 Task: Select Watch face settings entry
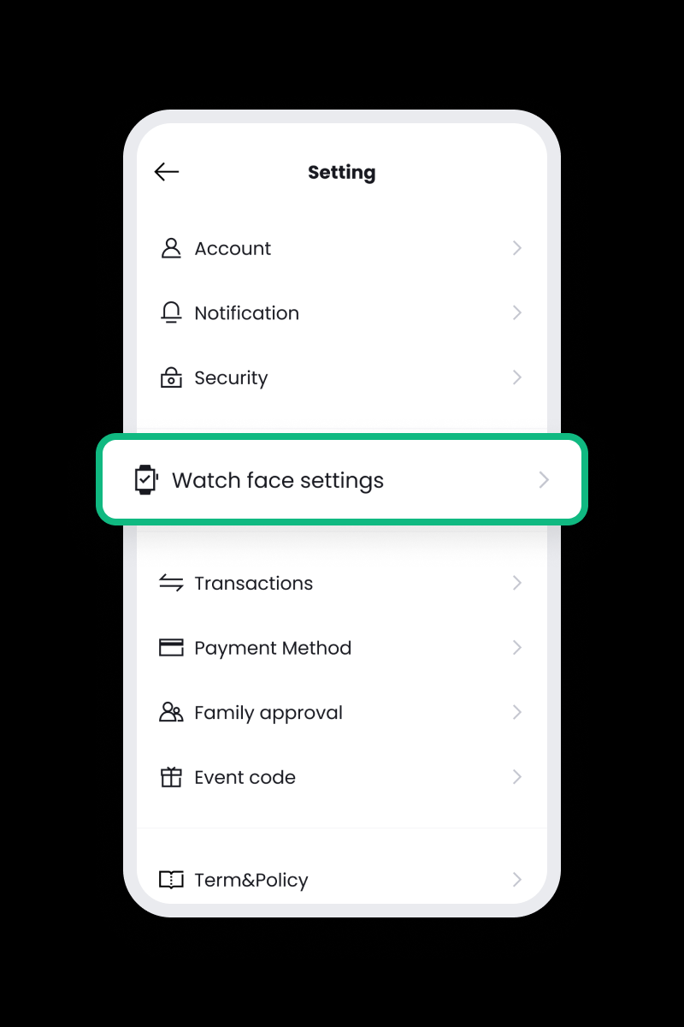(x=342, y=479)
